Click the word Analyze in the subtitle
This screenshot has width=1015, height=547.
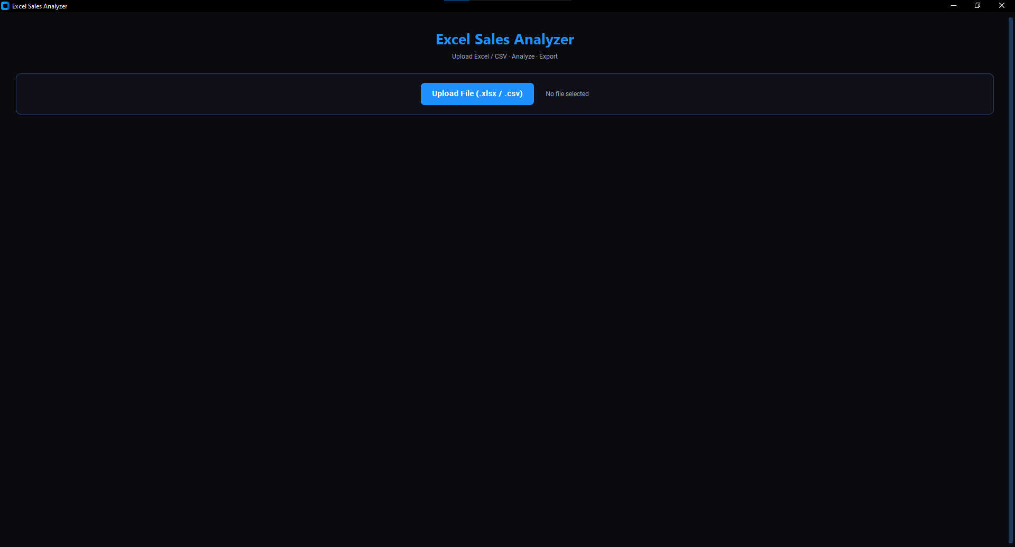click(x=523, y=56)
